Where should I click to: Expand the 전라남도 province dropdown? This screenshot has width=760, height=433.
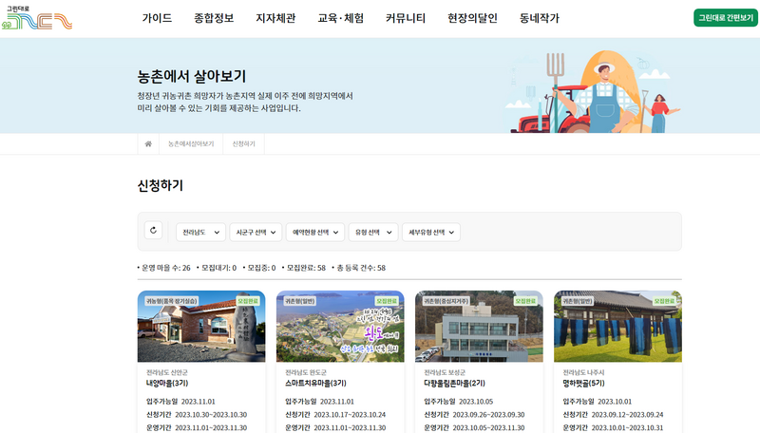tap(200, 233)
